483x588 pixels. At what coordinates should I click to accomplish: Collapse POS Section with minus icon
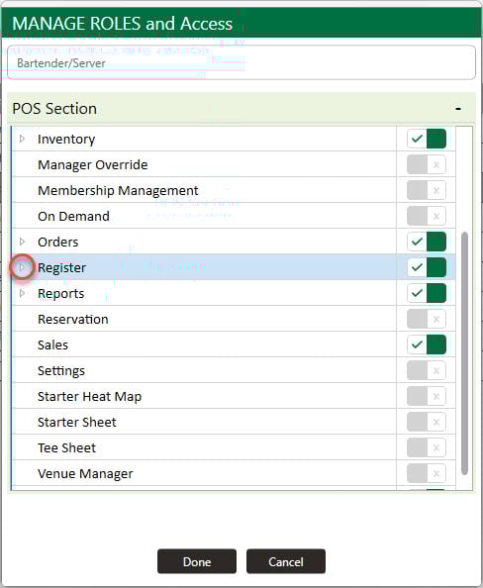458,109
